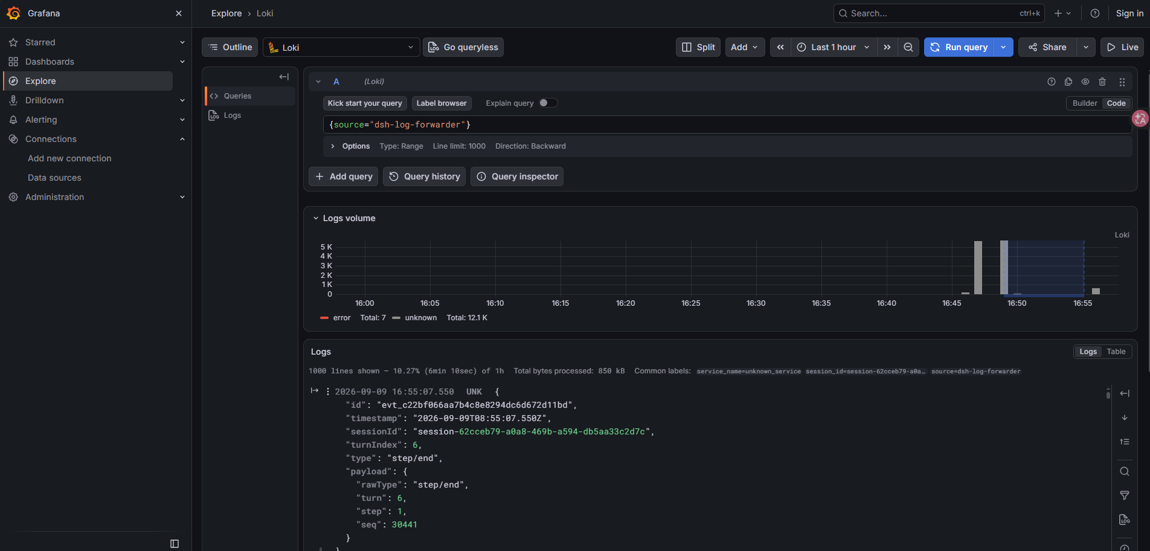
Task: Expand the Administration section
Action: click(182, 197)
